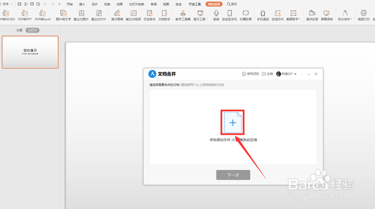Select the 空白演示 slide thumbnail
Viewport: 375px width, 209px height.
click(x=30, y=52)
